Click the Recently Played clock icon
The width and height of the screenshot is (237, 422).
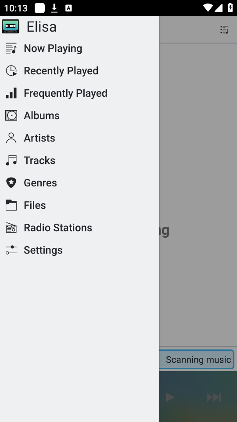coord(11,71)
